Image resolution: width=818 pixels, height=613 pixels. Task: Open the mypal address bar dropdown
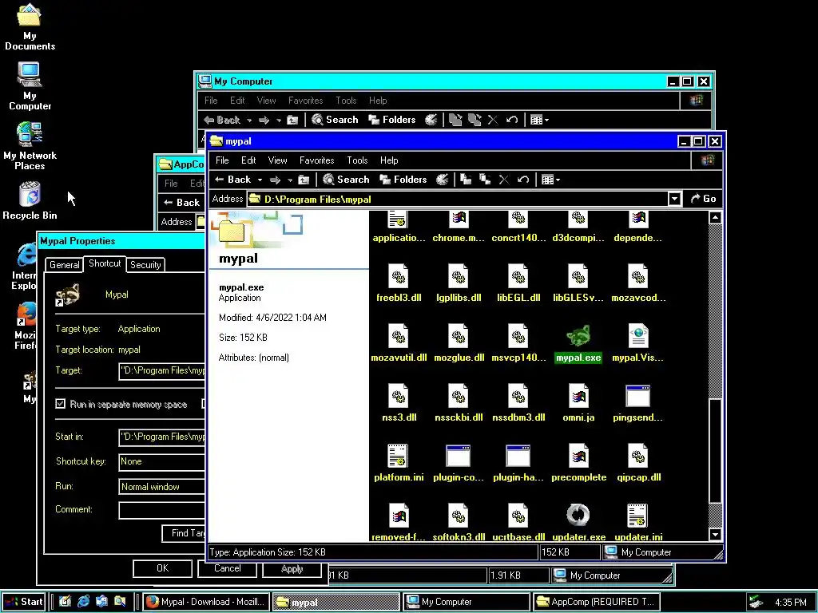[x=674, y=199]
